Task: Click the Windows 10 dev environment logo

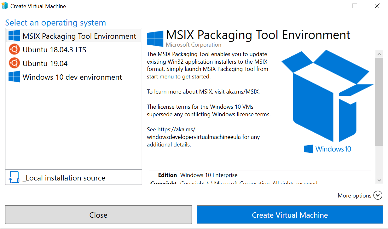Action: click(14, 77)
